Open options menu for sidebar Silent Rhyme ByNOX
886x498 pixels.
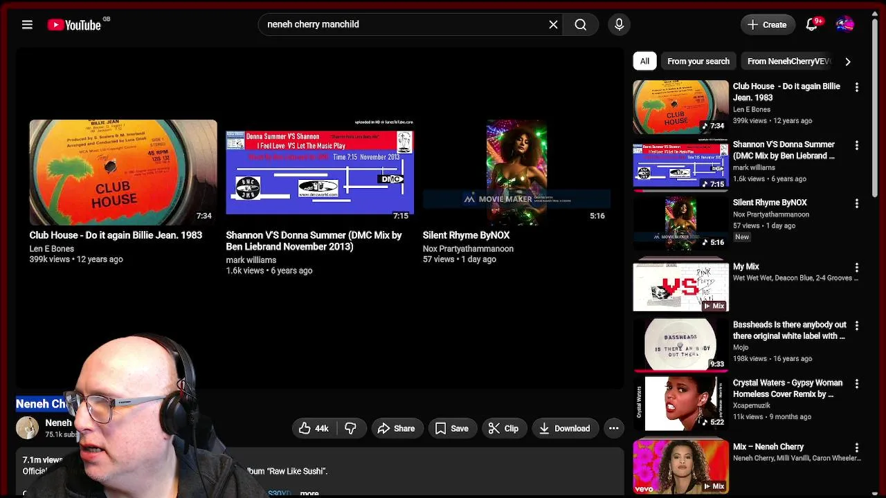(857, 203)
